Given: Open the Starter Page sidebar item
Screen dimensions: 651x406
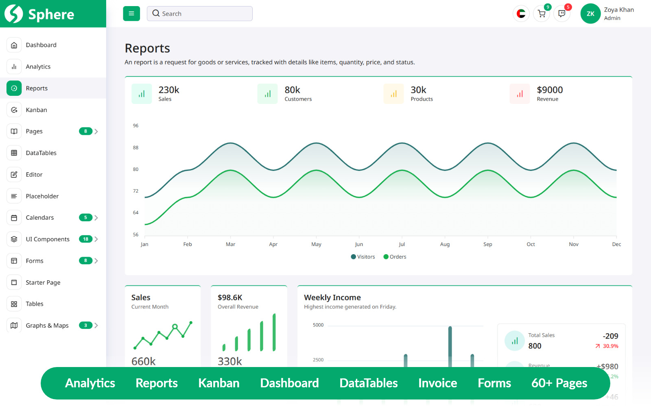Looking at the screenshot, I should tap(44, 282).
